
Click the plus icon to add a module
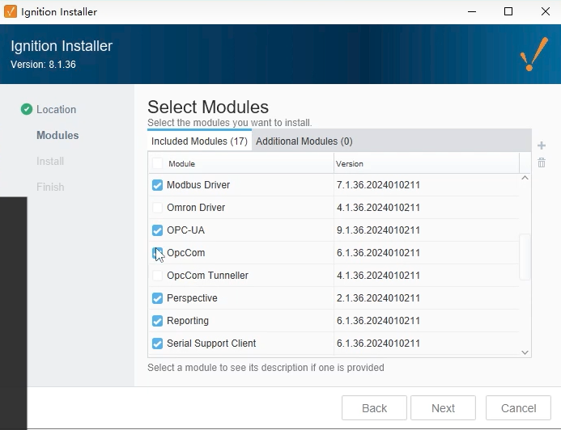click(542, 145)
